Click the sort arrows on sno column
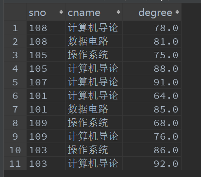The width and height of the screenshot is (201, 177). (61, 12)
